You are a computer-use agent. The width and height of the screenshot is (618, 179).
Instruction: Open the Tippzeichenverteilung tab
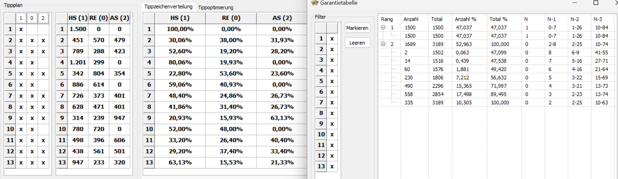[168, 6]
